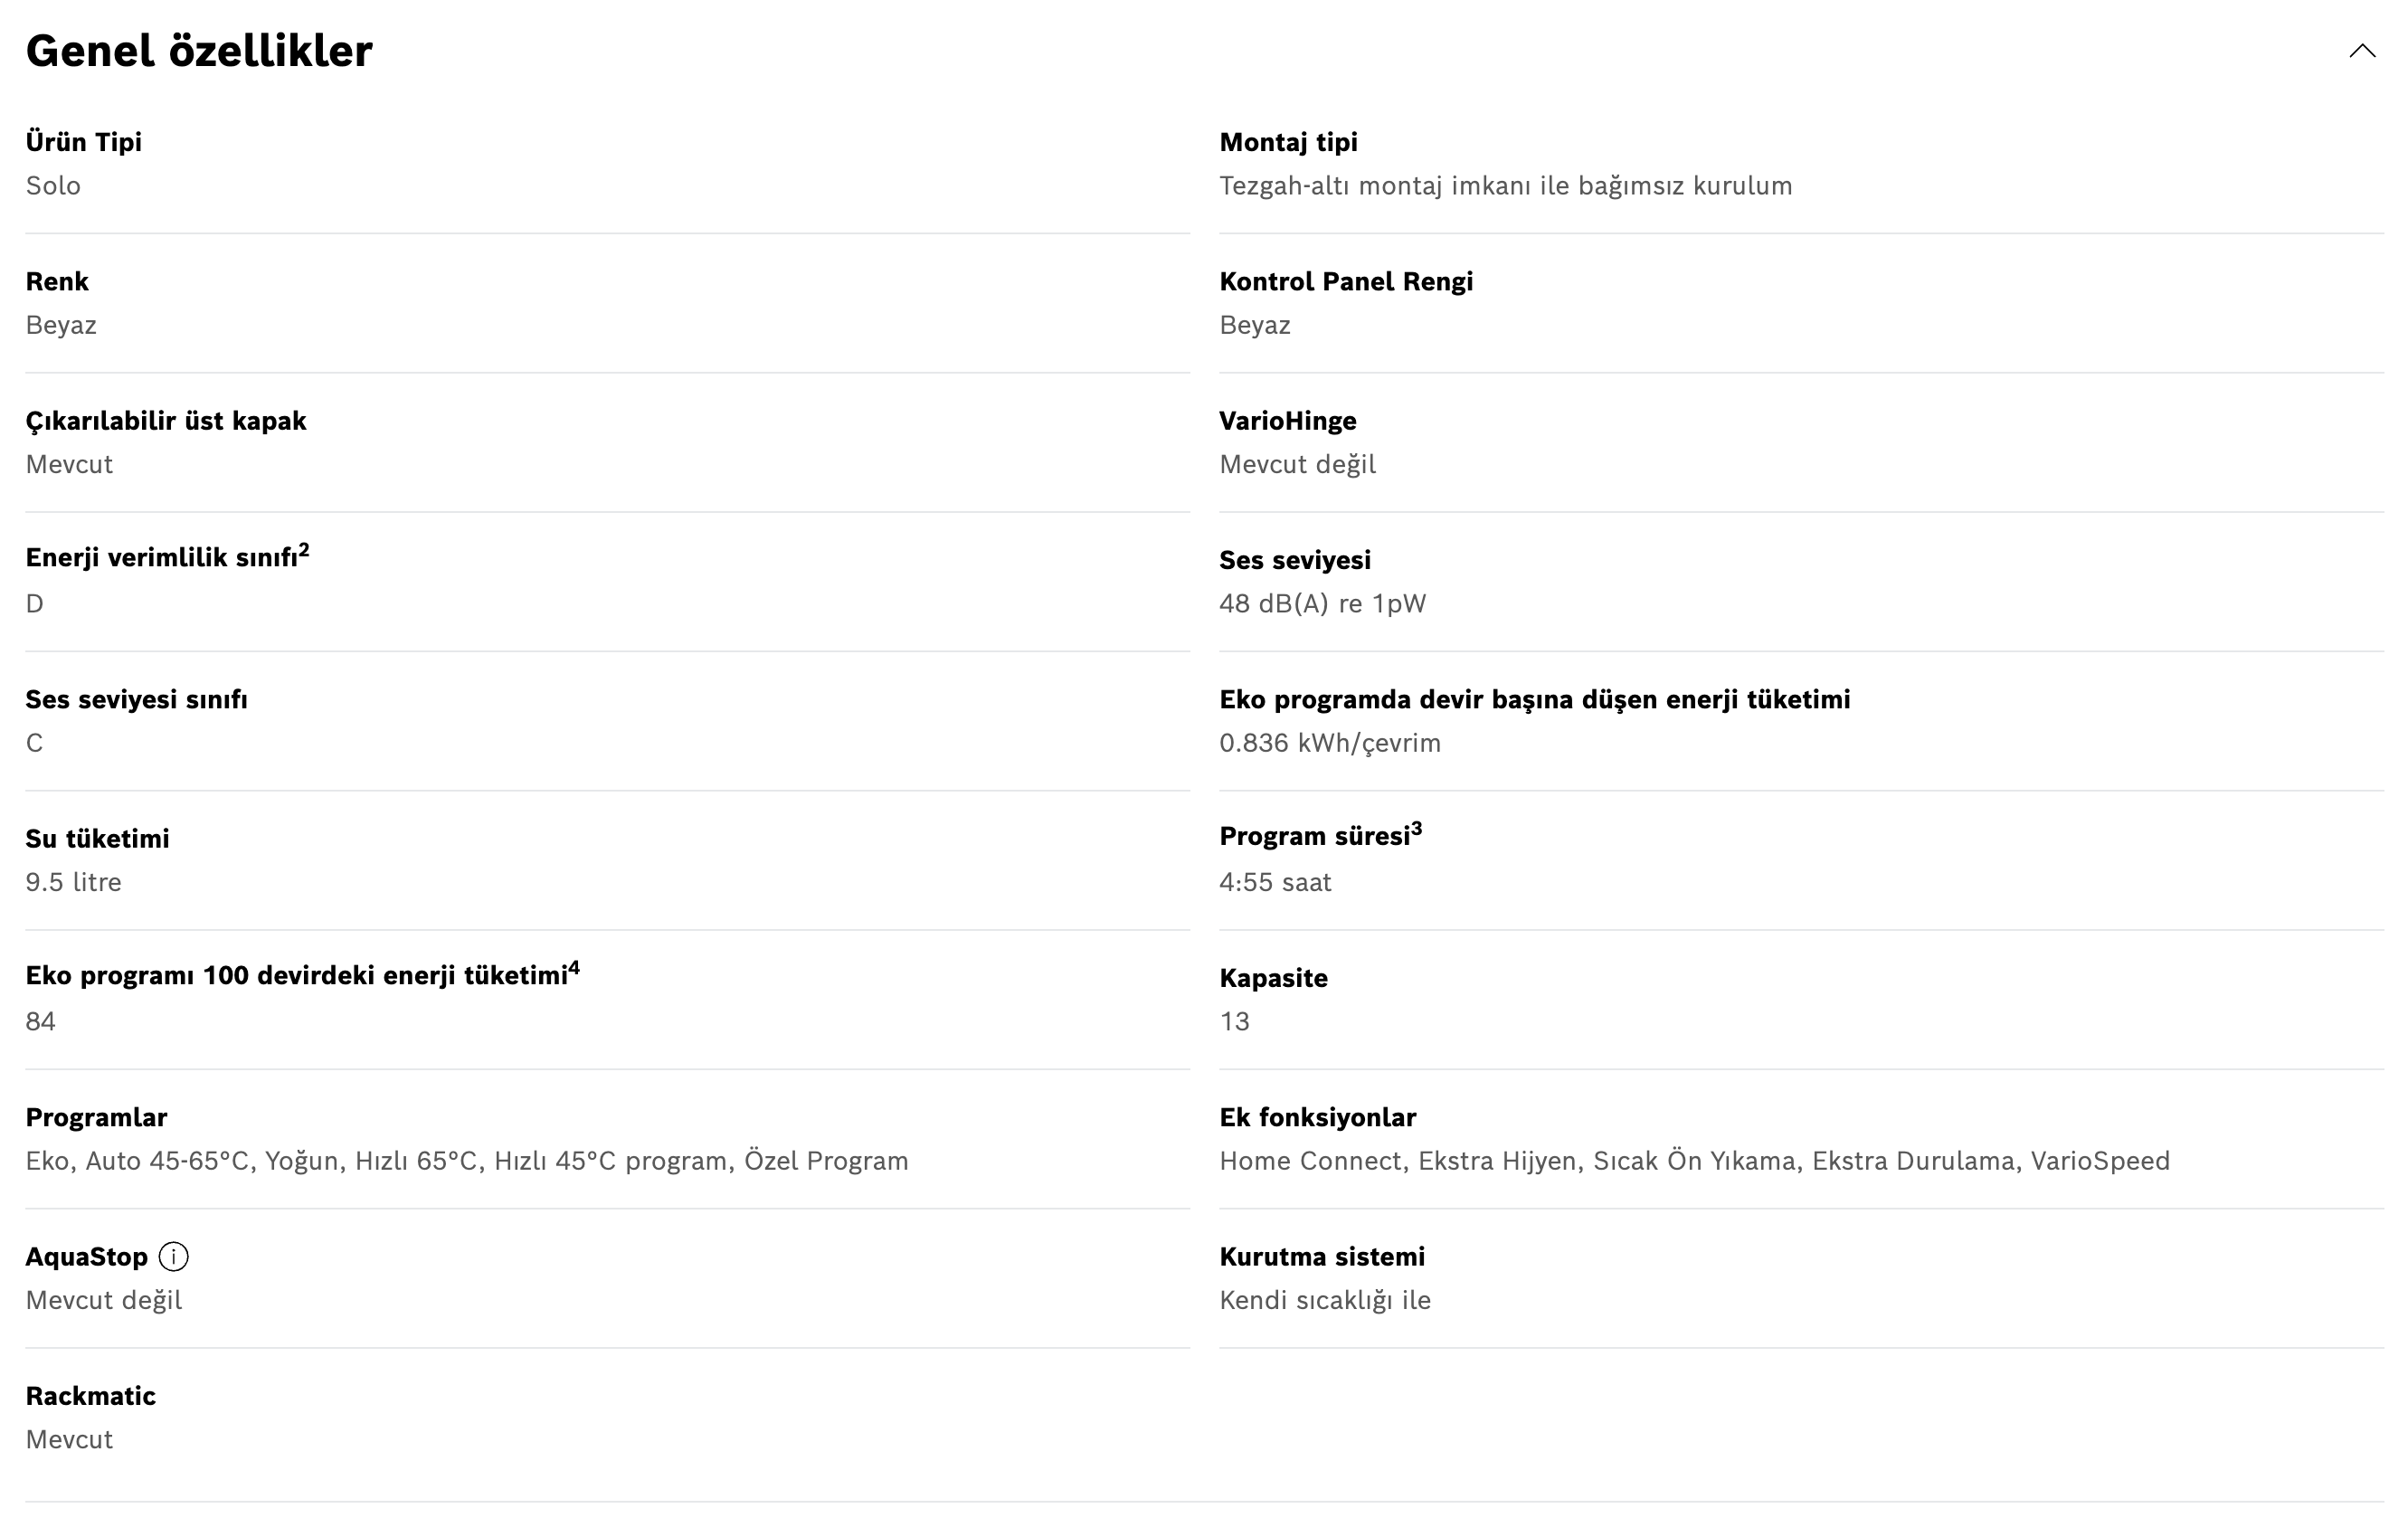The image size is (2408, 1518).
Task: Click the Programlar list text
Action: click(x=467, y=1161)
